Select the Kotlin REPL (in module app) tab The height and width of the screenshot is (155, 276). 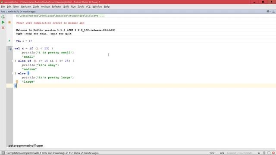tap(21, 12)
